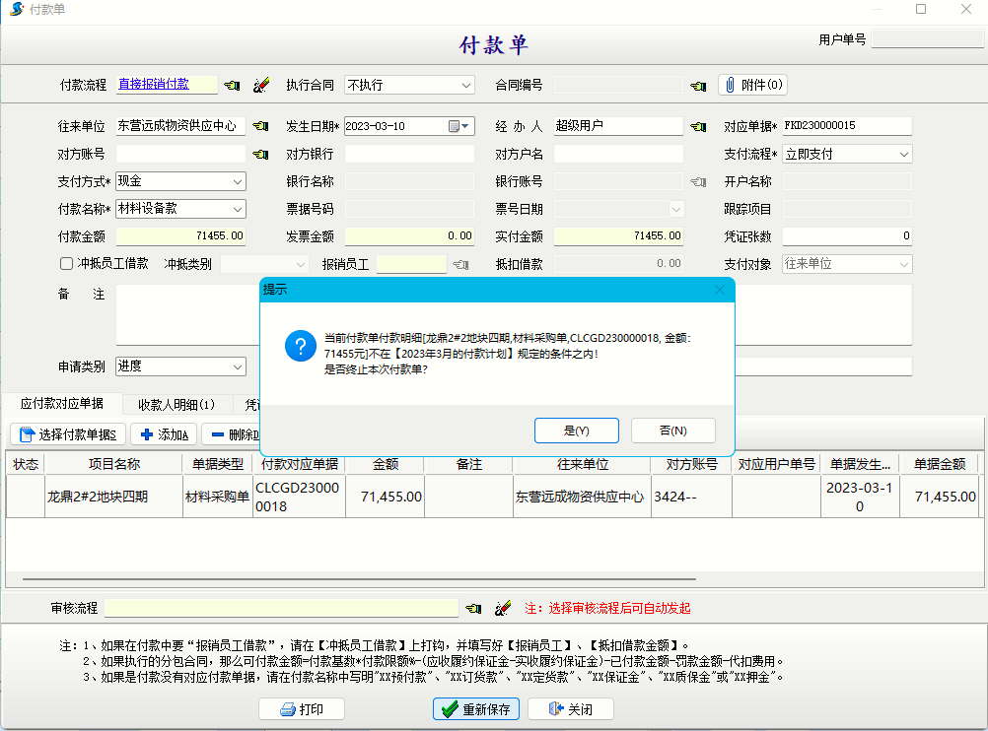
Task: Click the lookup hand icon beside 合同编号
Action: click(698, 86)
